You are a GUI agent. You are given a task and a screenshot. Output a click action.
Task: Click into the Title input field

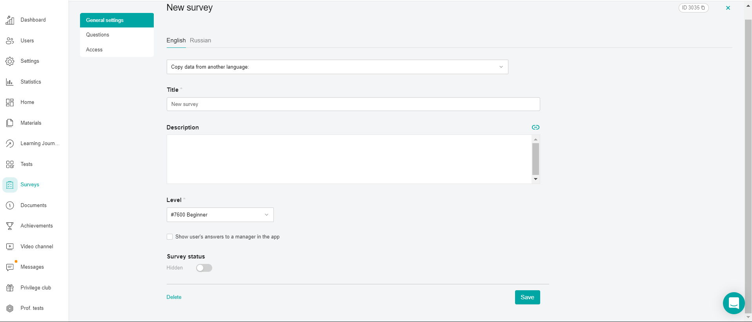pyautogui.click(x=353, y=104)
